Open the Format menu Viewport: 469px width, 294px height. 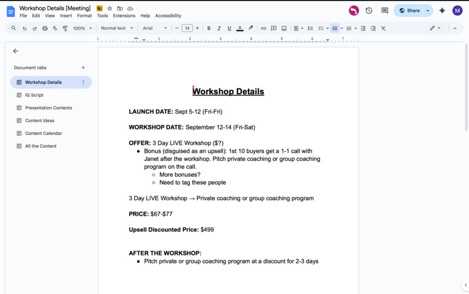84,16
